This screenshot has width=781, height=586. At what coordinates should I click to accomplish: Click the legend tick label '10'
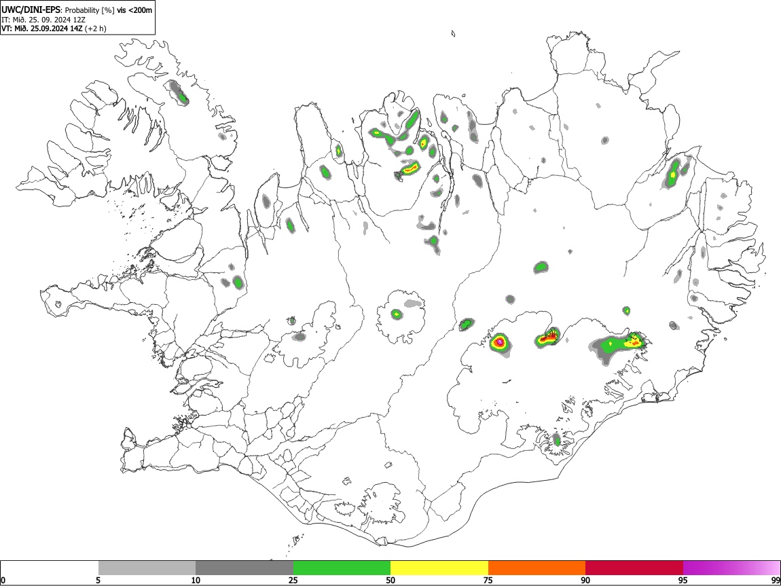point(196,580)
